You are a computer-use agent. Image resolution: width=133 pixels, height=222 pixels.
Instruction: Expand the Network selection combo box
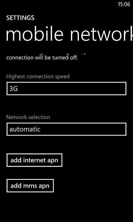click(x=66, y=129)
